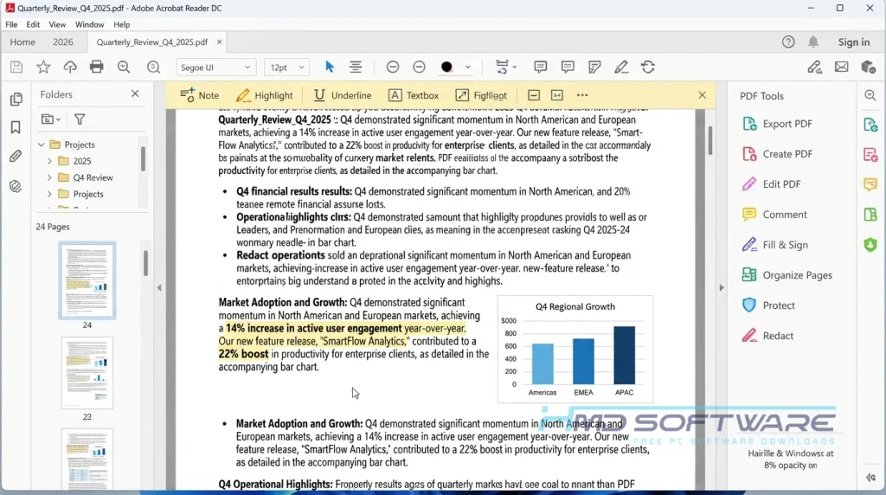Click the filter funnel icon in Folders panel
886x495 pixels.
[80, 119]
